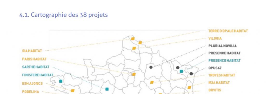Image resolution: width=266 pixels, height=94 pixels.
Task: Click the gray Opus 67 circle marker
Action: pos(191,74)
